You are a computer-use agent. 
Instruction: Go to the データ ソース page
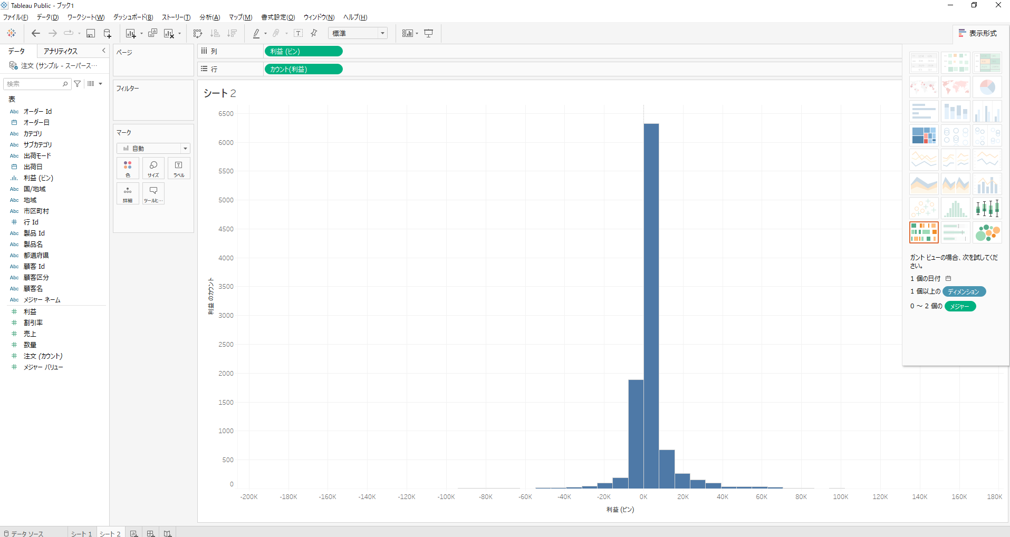point(24,533)
